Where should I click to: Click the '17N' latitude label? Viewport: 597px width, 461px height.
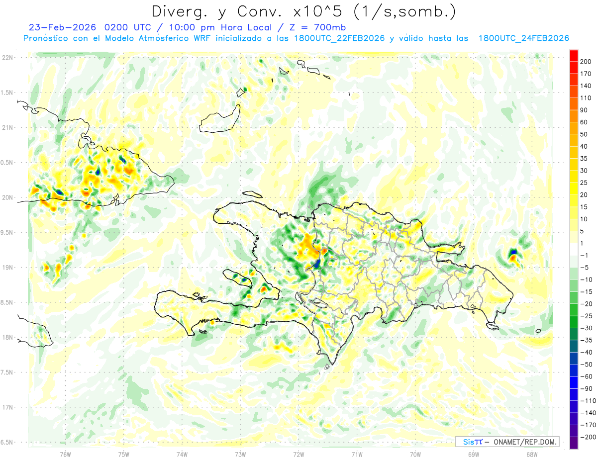(x=7, y=407)
